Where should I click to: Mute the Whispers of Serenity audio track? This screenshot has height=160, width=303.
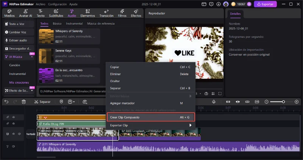coord(14,146)
